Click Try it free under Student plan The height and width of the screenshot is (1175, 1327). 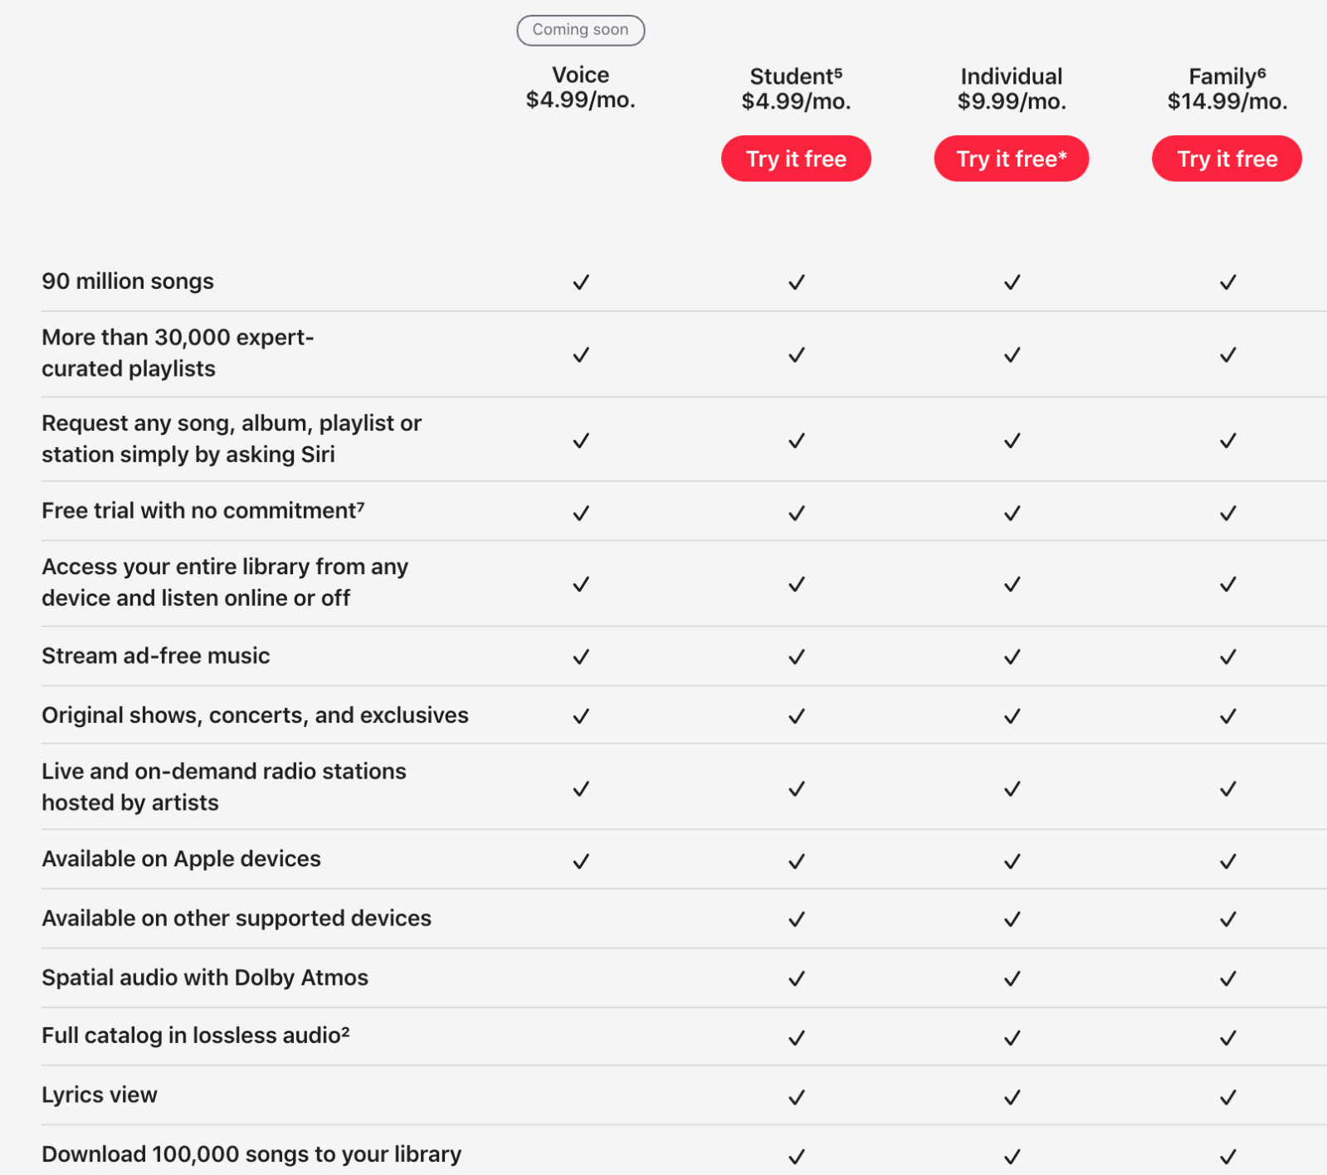click(796, 158)
